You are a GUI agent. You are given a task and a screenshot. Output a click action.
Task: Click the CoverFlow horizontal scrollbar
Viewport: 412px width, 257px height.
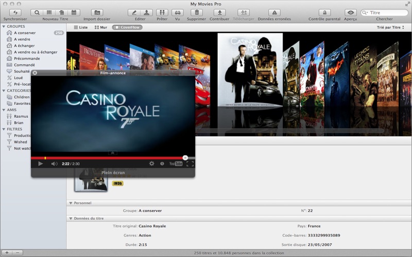(x=289, y=131)
